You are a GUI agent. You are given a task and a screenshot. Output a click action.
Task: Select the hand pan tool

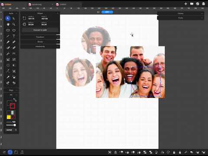(x=8, y=24)
